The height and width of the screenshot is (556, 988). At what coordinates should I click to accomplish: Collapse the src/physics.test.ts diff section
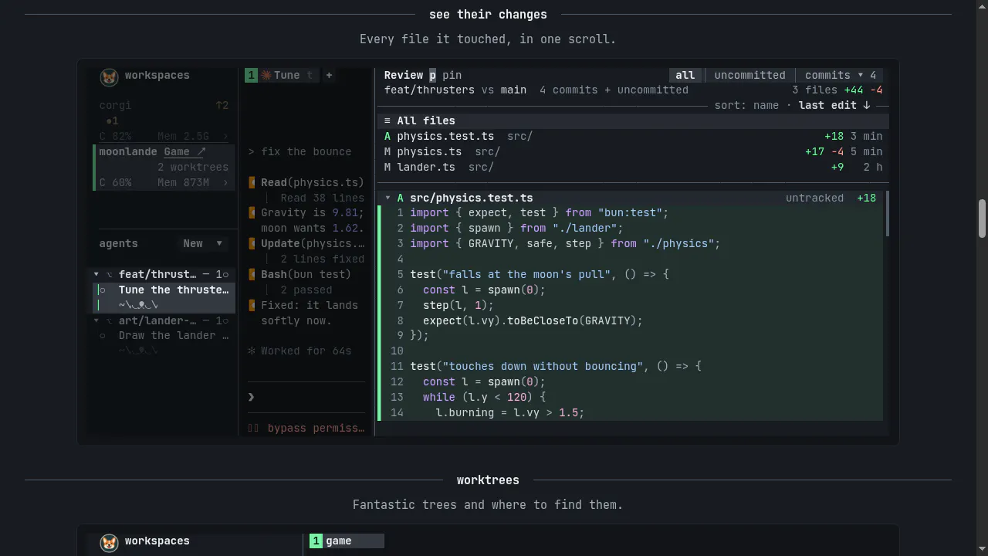(x=387, y=198)
